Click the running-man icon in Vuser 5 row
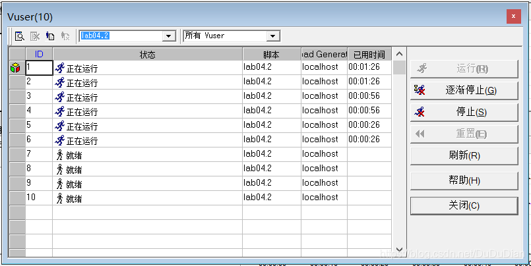 (59, 126)
